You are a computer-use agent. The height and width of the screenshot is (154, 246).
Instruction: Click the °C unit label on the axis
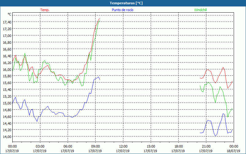coord(10,14)
